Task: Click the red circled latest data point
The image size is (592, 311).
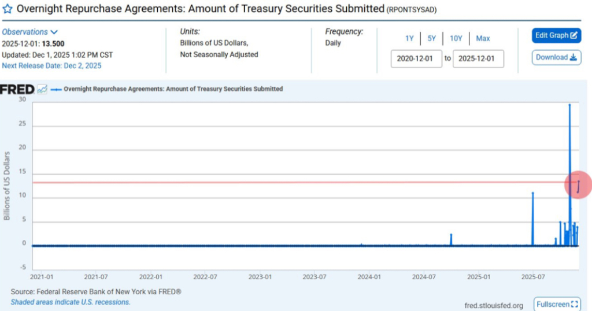Action: 579,185
